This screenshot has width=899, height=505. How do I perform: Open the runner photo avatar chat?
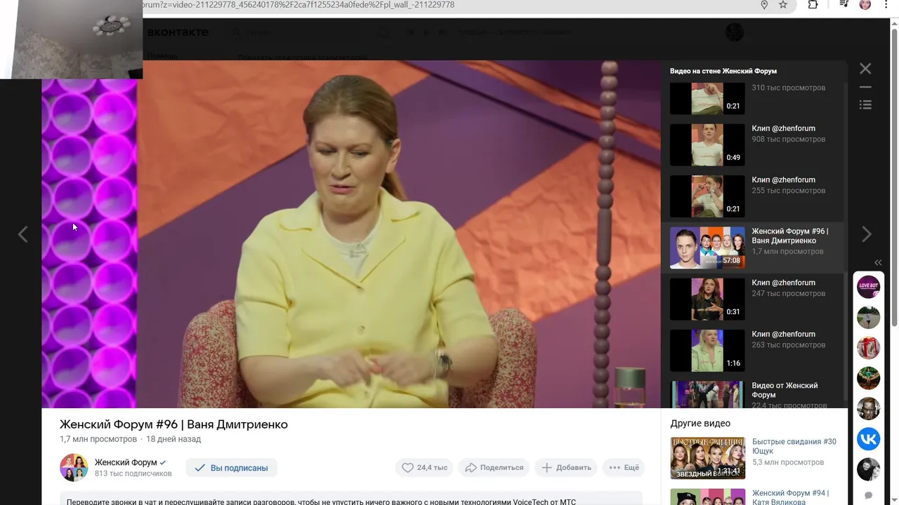(x=869, y=317)
